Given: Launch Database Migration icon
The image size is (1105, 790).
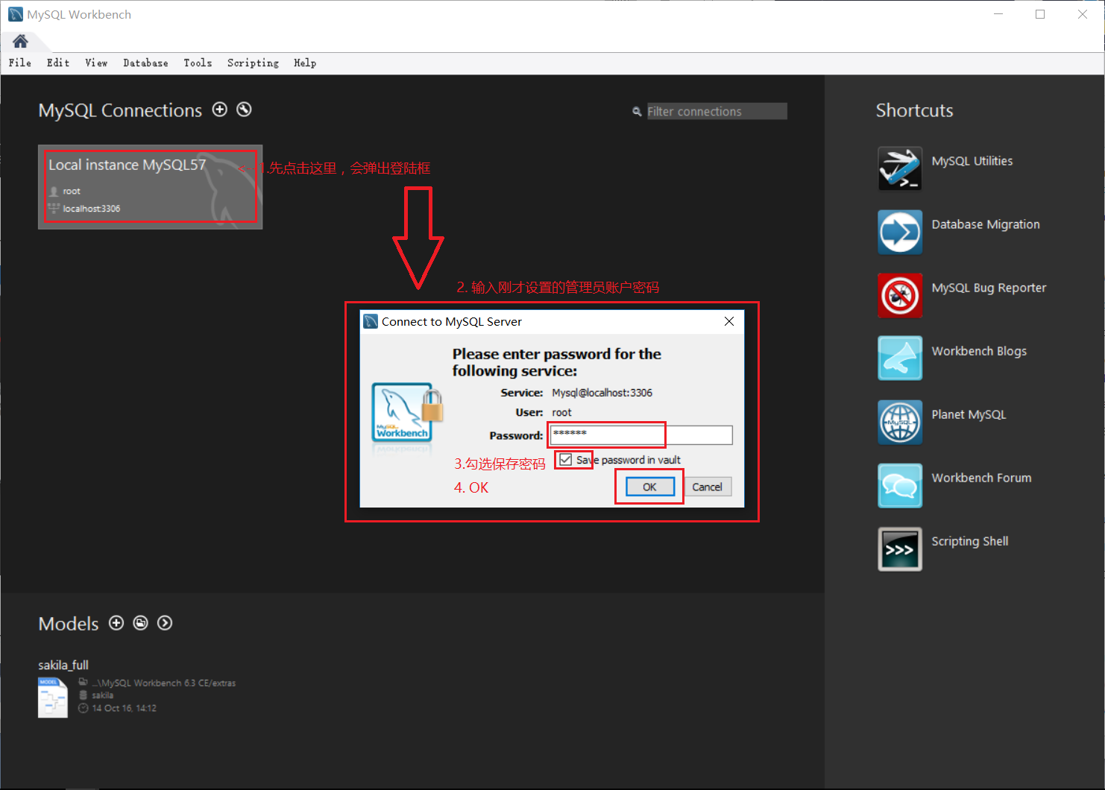Looking at the screenshot, I should click(900, 232).
